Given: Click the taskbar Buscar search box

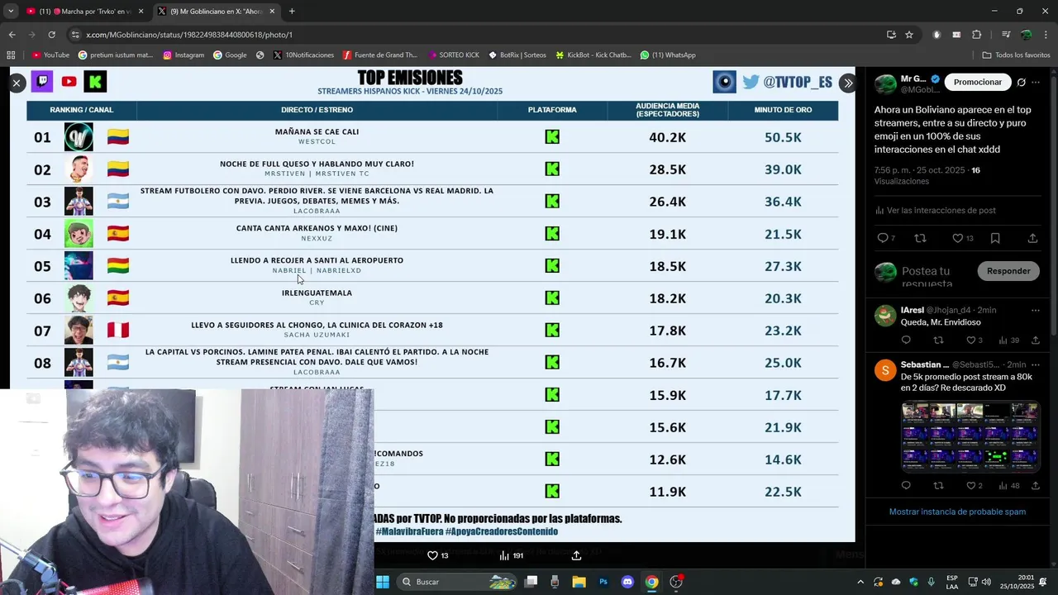Looking at the screenshot, I should pyautogui.click(x=457, y=582).
